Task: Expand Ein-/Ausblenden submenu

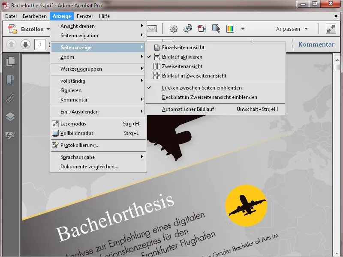Action: point(98,112)
